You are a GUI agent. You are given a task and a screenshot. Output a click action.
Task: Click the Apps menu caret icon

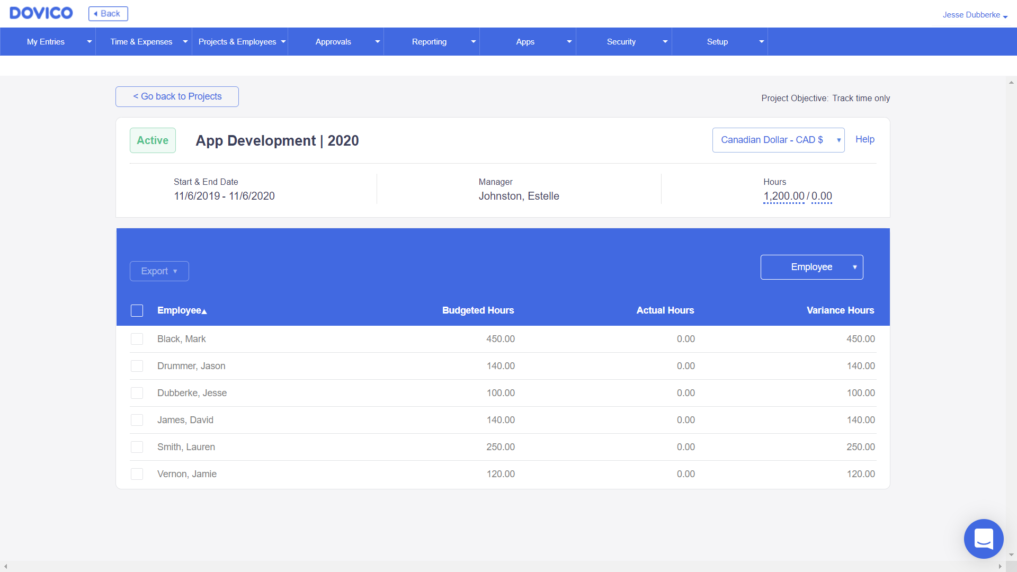(569, 42)
